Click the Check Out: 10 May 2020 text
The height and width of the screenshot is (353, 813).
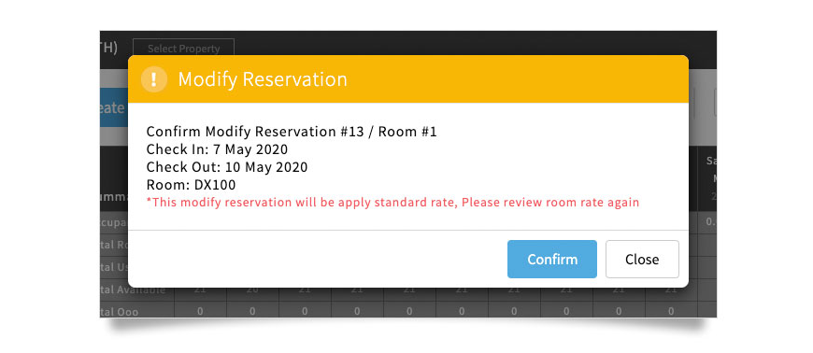[226, 167]
